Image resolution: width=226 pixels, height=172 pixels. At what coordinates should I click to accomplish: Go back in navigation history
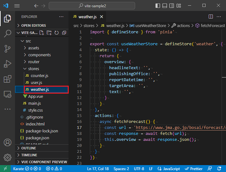36,6
